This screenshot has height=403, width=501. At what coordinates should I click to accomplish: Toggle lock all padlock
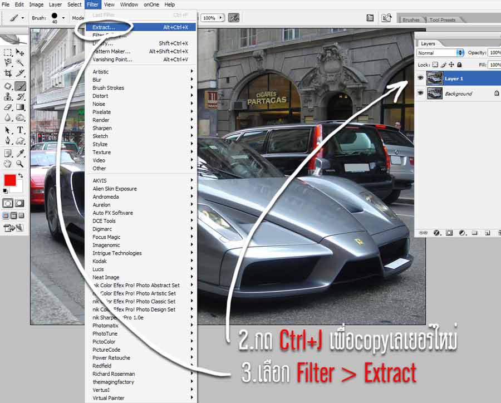pos(459,65)
